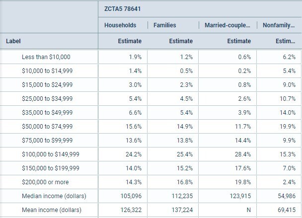Click the Households median income value 105,096
The image size is (302, 218).
(x=131, y=196)
